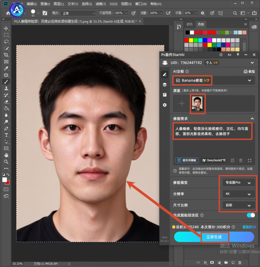Toggle pressure for opacity
This screenshot has height=267, width=260.
[134, 13]
